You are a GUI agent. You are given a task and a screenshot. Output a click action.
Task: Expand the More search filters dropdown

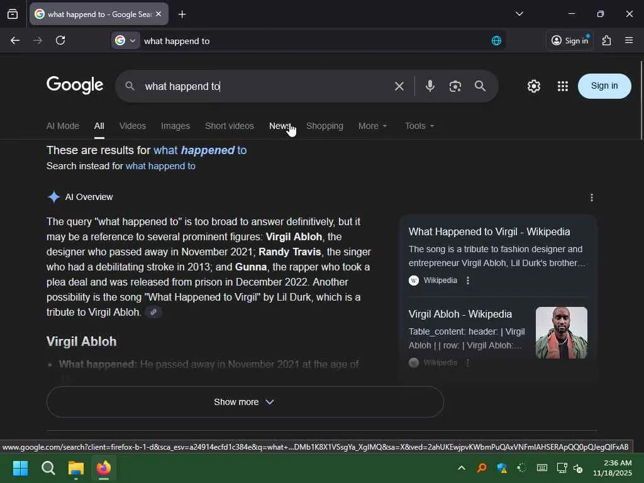[372, 126]
